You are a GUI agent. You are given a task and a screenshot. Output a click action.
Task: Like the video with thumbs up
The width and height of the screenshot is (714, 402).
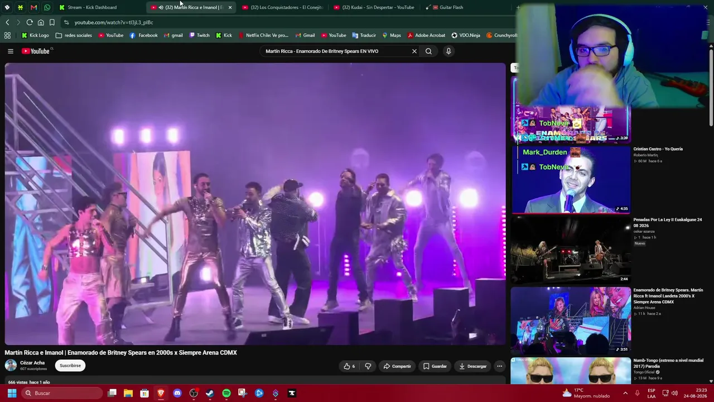pyautogui.click(x=349, y=366)
